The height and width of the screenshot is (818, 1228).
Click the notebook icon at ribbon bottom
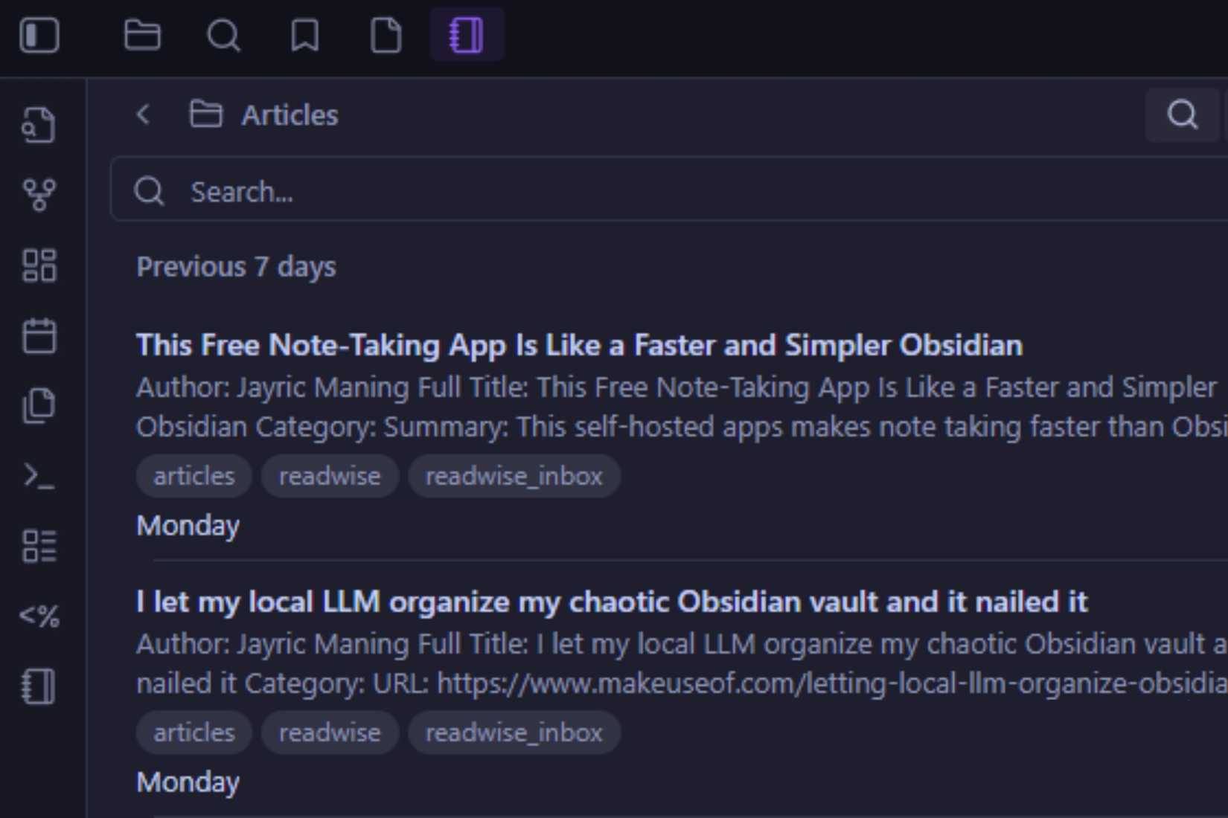coord(39,686)
